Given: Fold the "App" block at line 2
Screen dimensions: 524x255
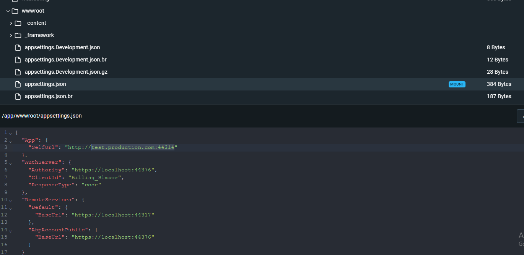Looking at the screenshot, I should pos(11,140).
